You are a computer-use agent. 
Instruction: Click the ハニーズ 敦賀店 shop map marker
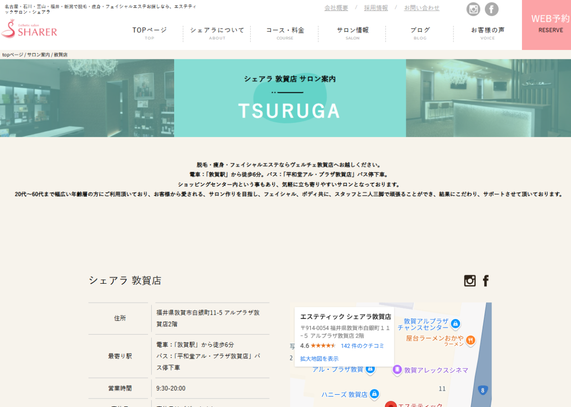coord(374,394)
